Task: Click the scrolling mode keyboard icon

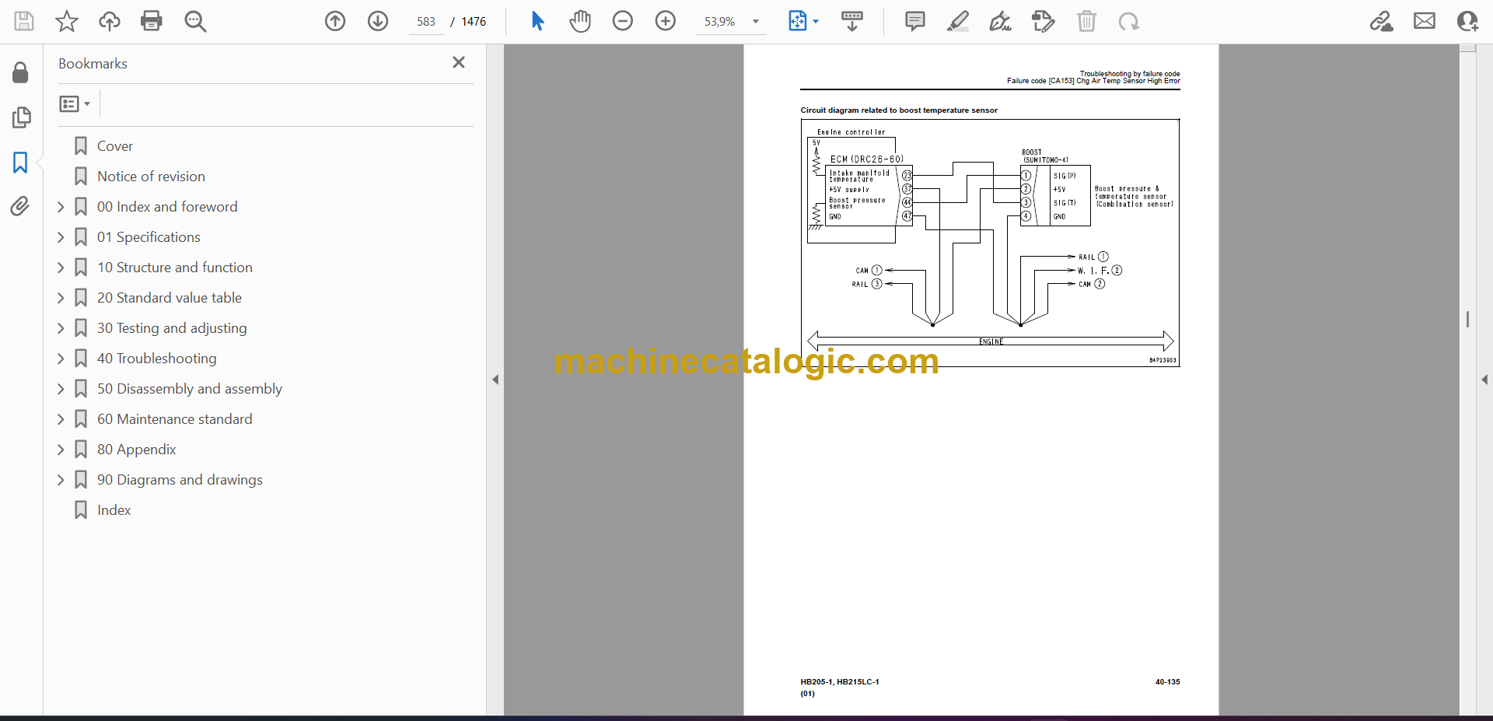Action: tap(852, 21)
